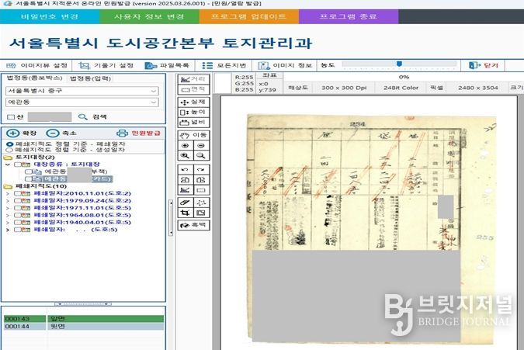Check the 산 checkbox
Image resolution: width=524 pixels, height=350 pixels.
pyautogui.click(x=11, y=117)
